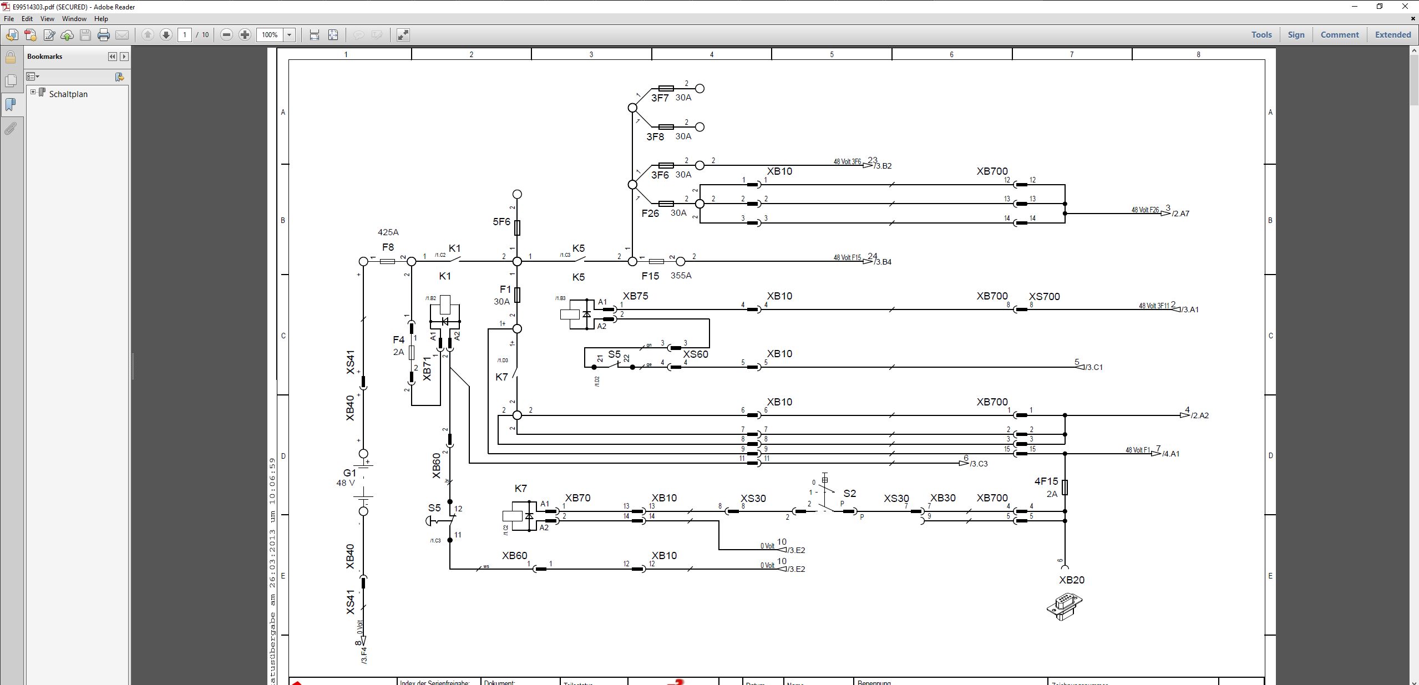
Task: Expand the Bookmarks pane with right arrow
Action: coord(124,57)
